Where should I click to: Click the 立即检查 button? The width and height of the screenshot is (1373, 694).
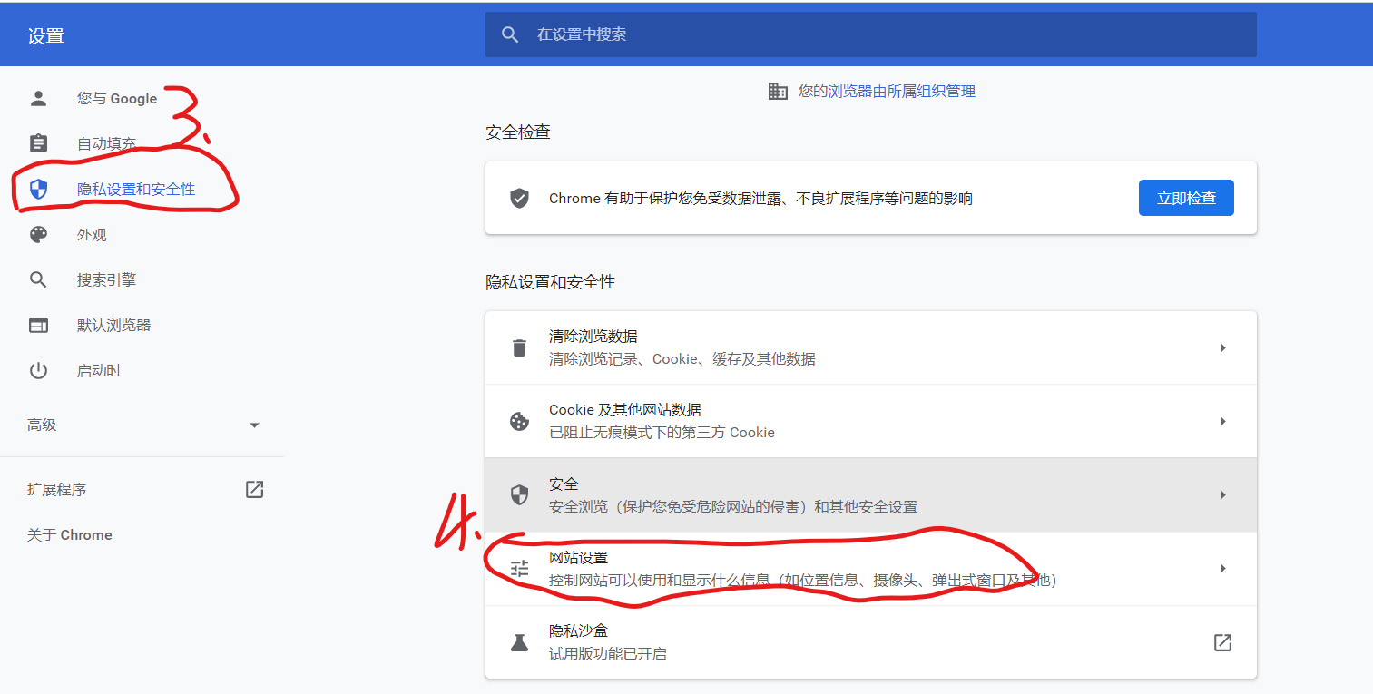click(x=1186, y=198)
